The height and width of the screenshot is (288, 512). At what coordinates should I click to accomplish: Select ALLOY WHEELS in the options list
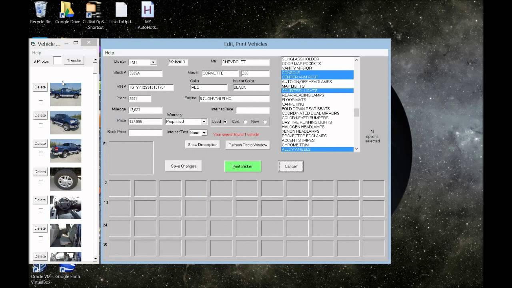point(318,150)
